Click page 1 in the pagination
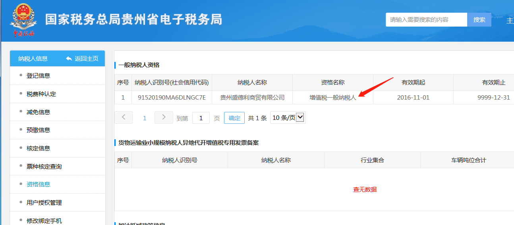Screen dimensions: 514x225 [145, 118]
